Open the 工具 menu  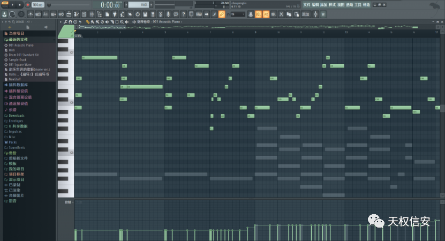[x=358, y=4]
